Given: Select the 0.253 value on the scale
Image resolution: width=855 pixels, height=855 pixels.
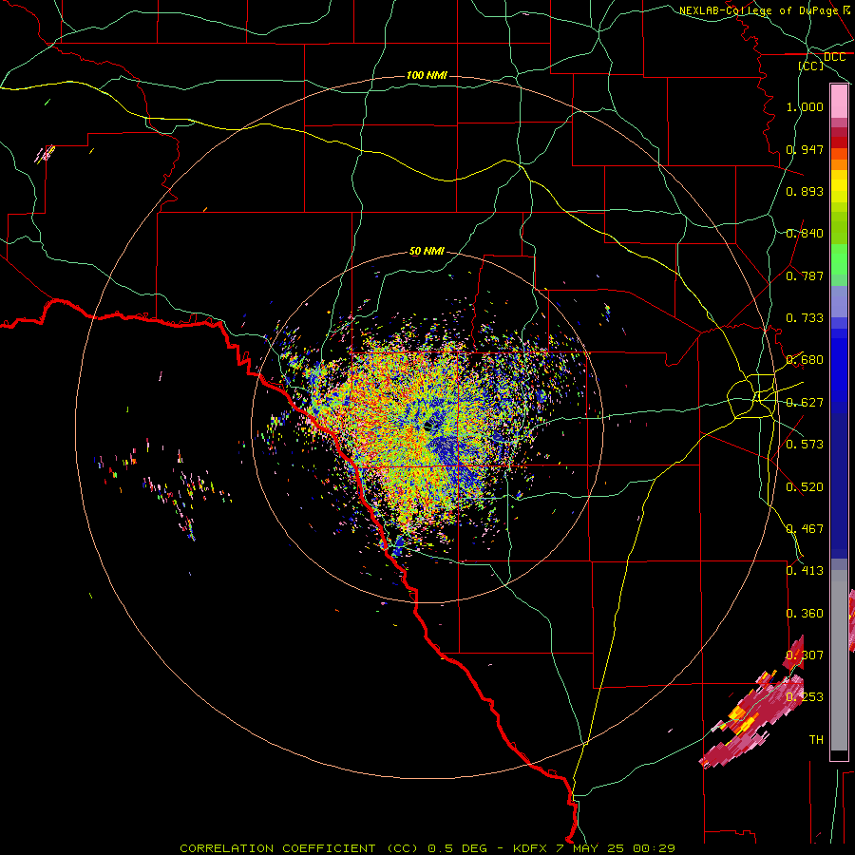Looking at the screenshot, I should [x=805, y=697].
